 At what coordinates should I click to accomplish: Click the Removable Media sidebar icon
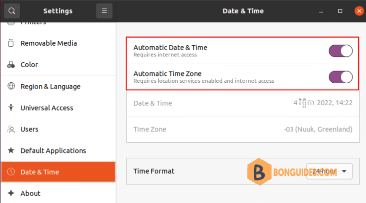[11, 43]
